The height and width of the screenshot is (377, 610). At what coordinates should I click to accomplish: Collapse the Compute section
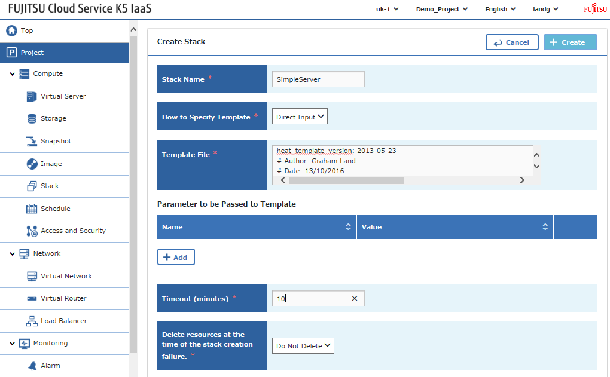12,74
